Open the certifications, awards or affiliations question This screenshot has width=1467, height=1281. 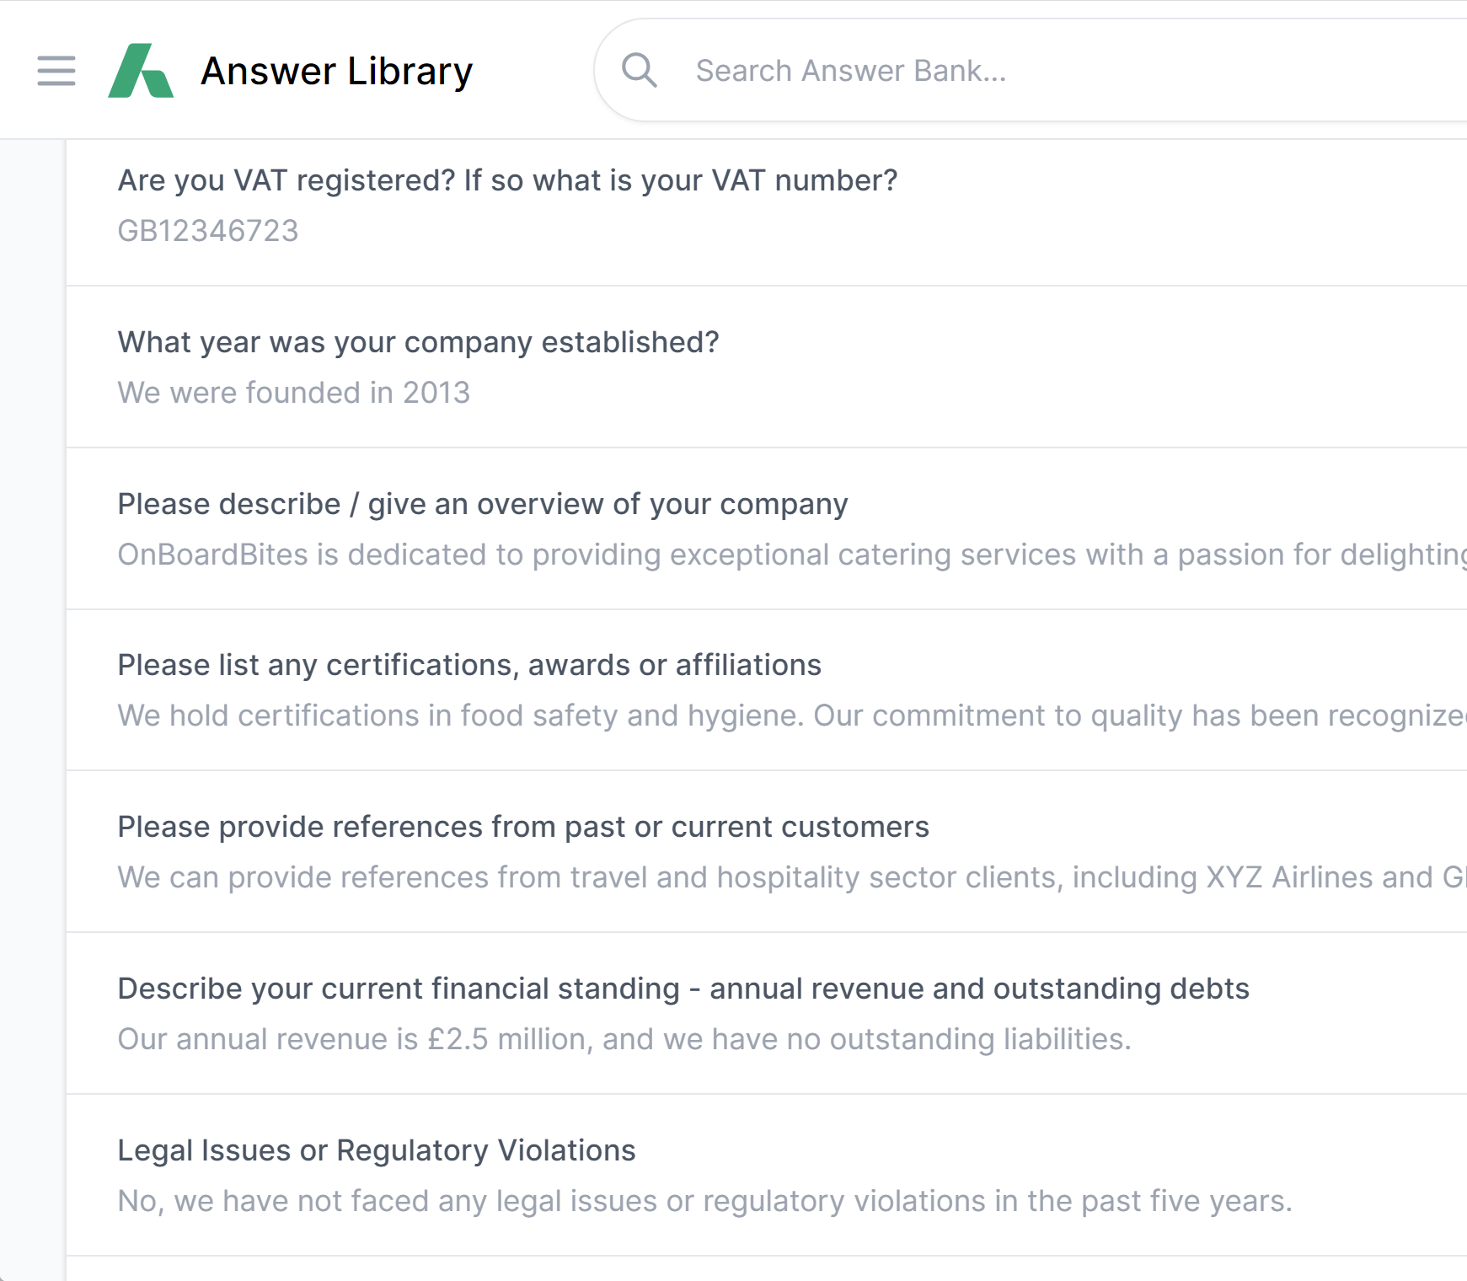click(469, 665)
